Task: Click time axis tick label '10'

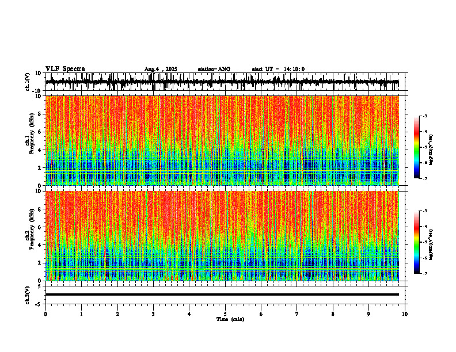Action: [405, 314]
